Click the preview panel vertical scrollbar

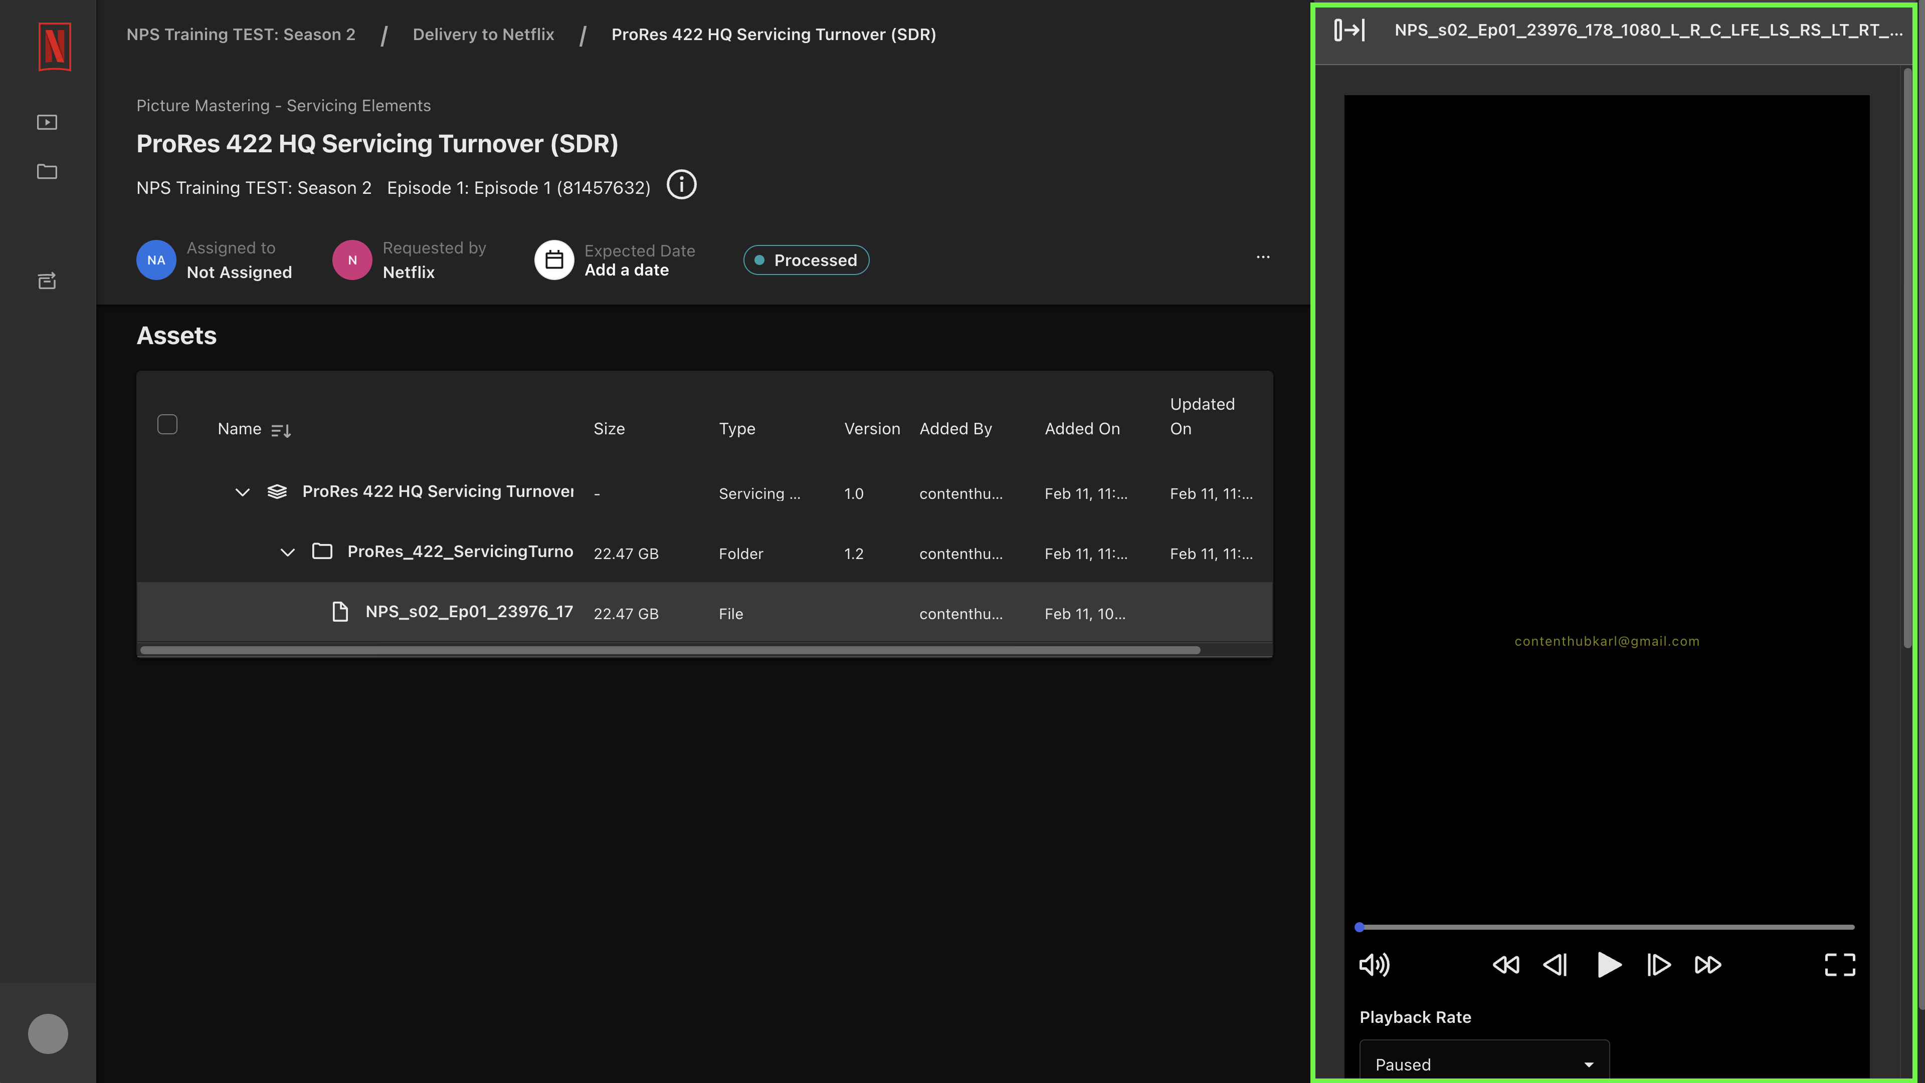[x=1908, y=359]
